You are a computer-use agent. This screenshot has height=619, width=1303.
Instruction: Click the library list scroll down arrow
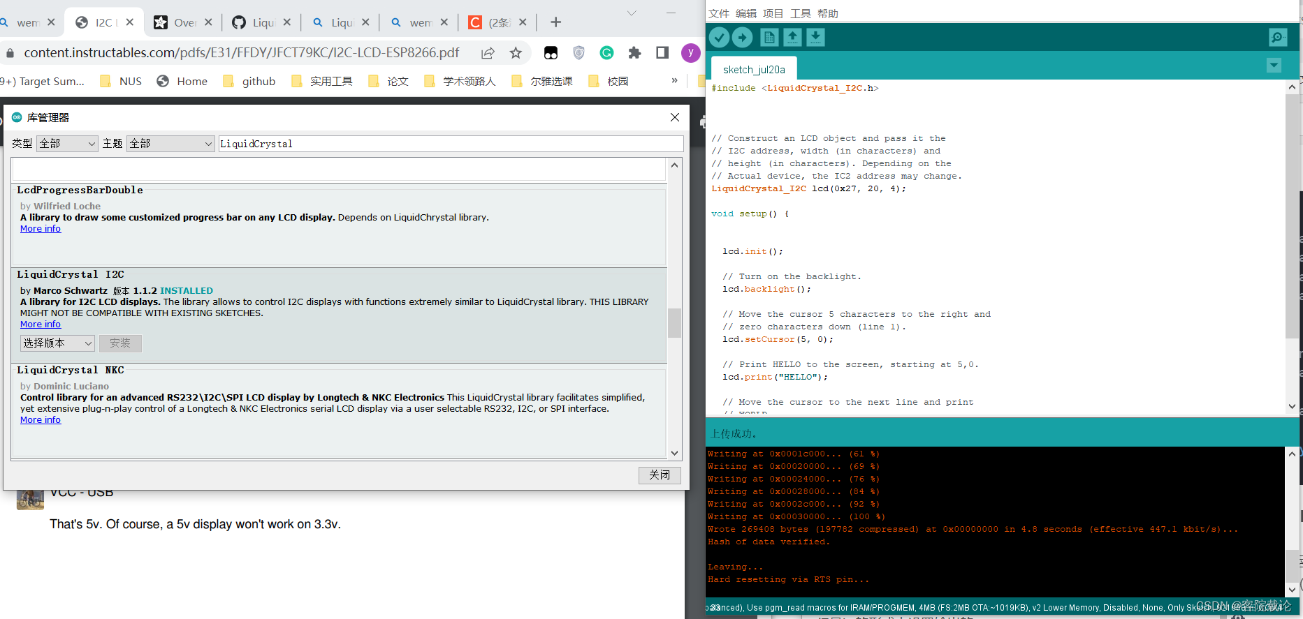pyautogui.click(x=674, y=453)
